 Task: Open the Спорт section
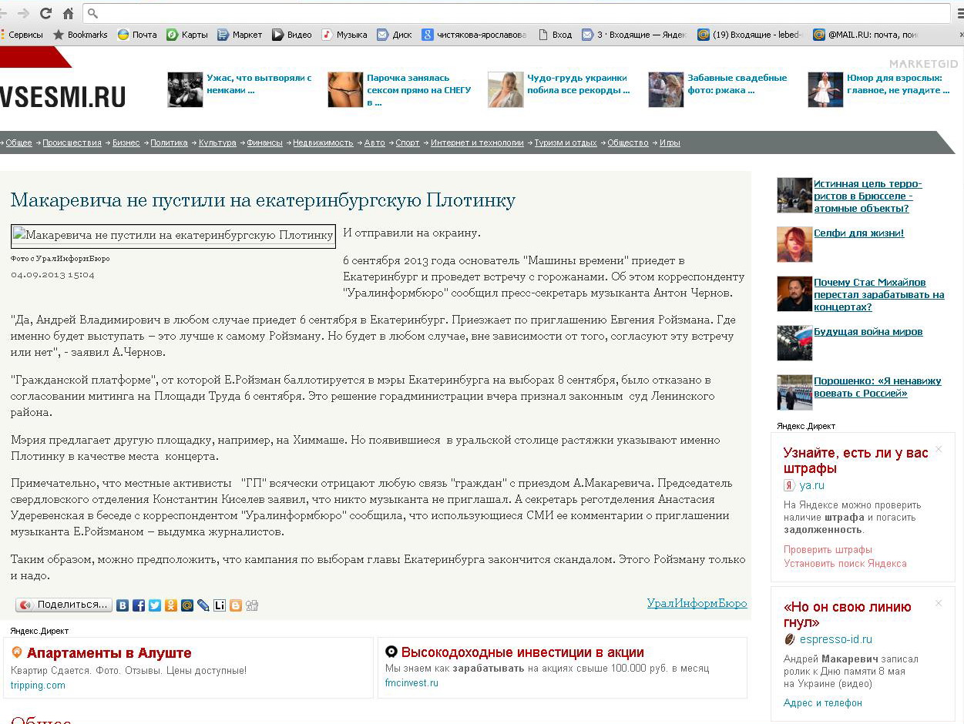click(x=408, y=142)
